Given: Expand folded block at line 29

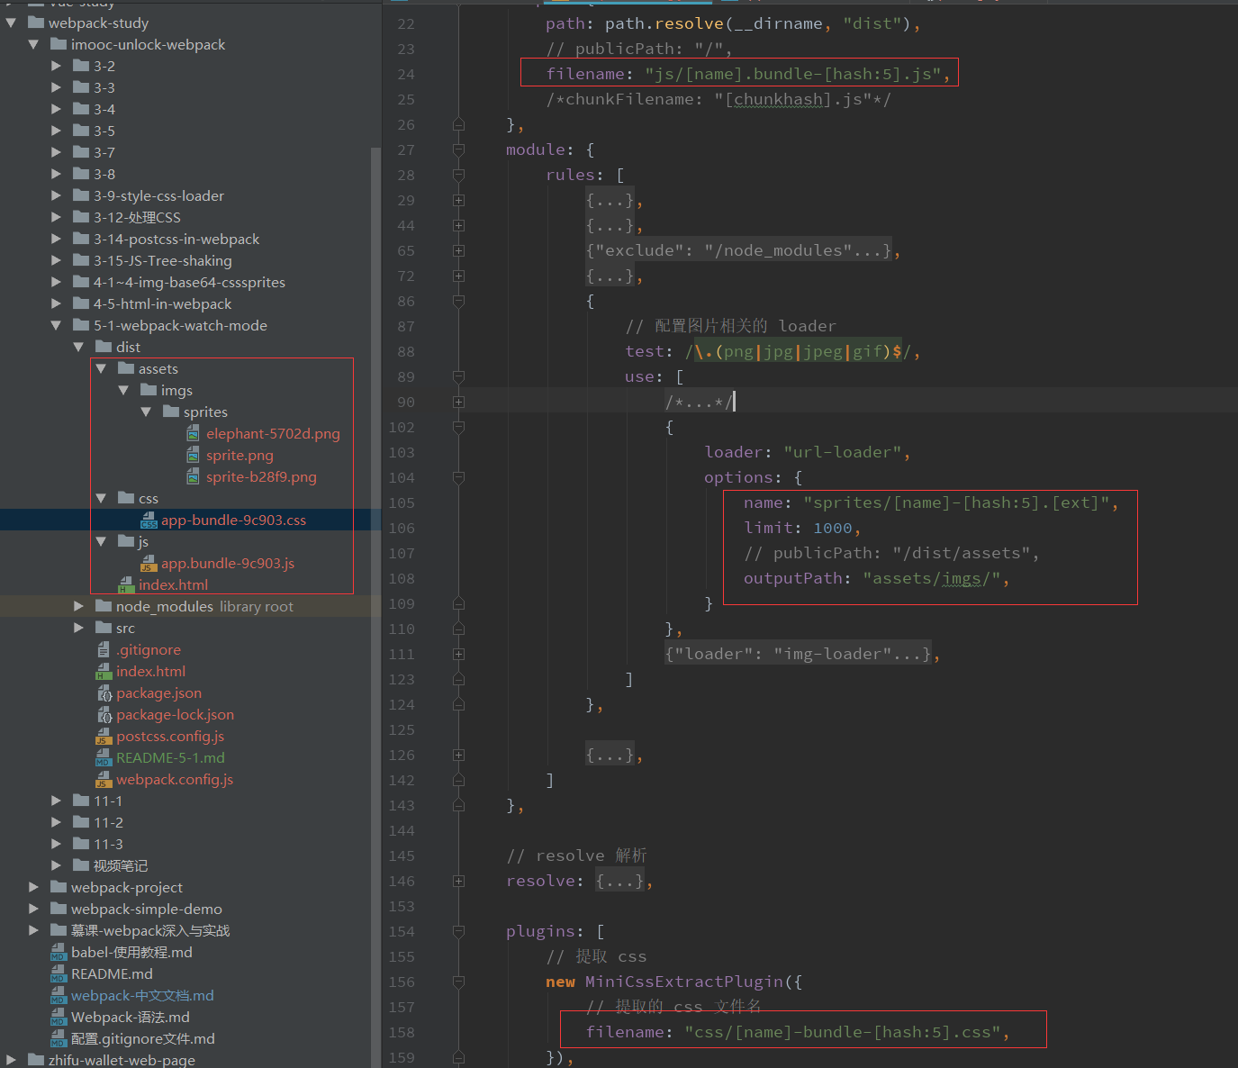Looking at the screenshot, I should tap(458, 200).
